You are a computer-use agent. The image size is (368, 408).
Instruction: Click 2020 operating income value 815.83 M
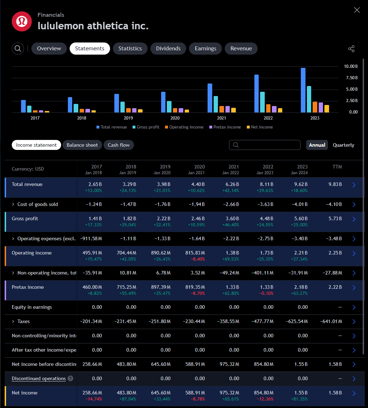point(195,253)
